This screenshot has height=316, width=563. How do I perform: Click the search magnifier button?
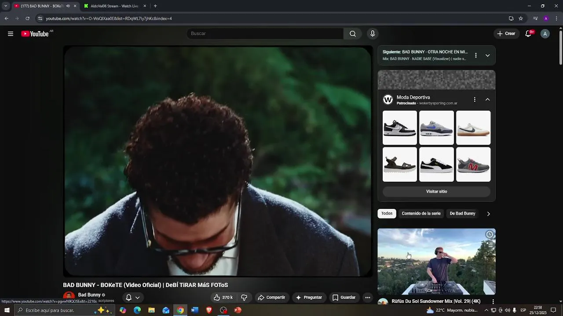click(x=353, y=34)
